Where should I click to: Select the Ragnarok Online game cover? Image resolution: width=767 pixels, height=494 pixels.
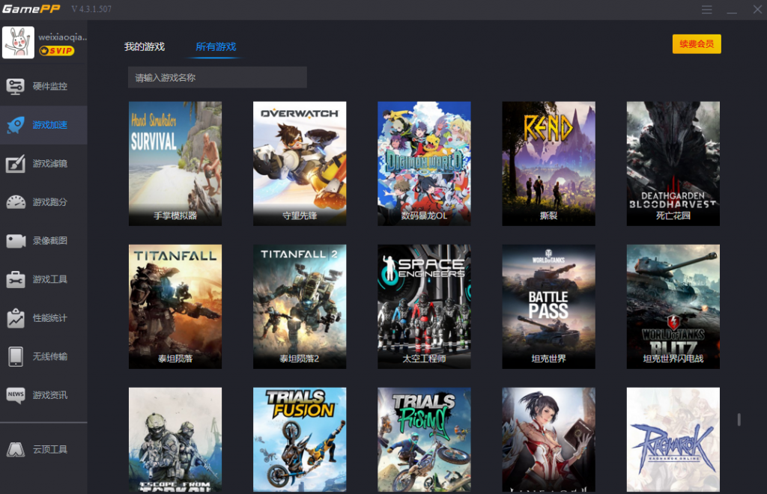click(673, 440)
